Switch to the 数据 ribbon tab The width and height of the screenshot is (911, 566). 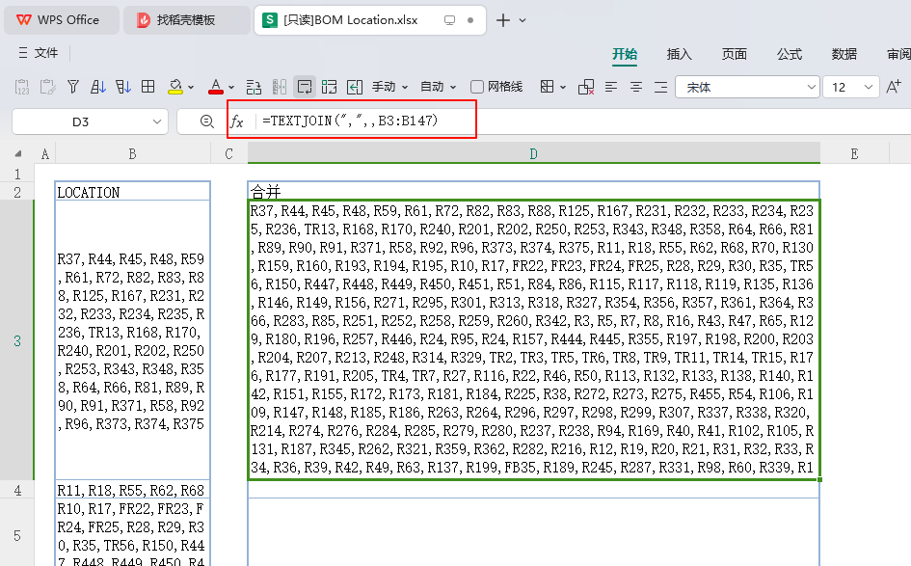point(844,54)
